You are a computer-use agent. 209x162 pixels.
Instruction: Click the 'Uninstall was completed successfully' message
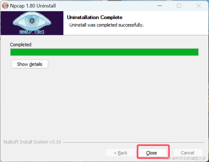(107, 25)
